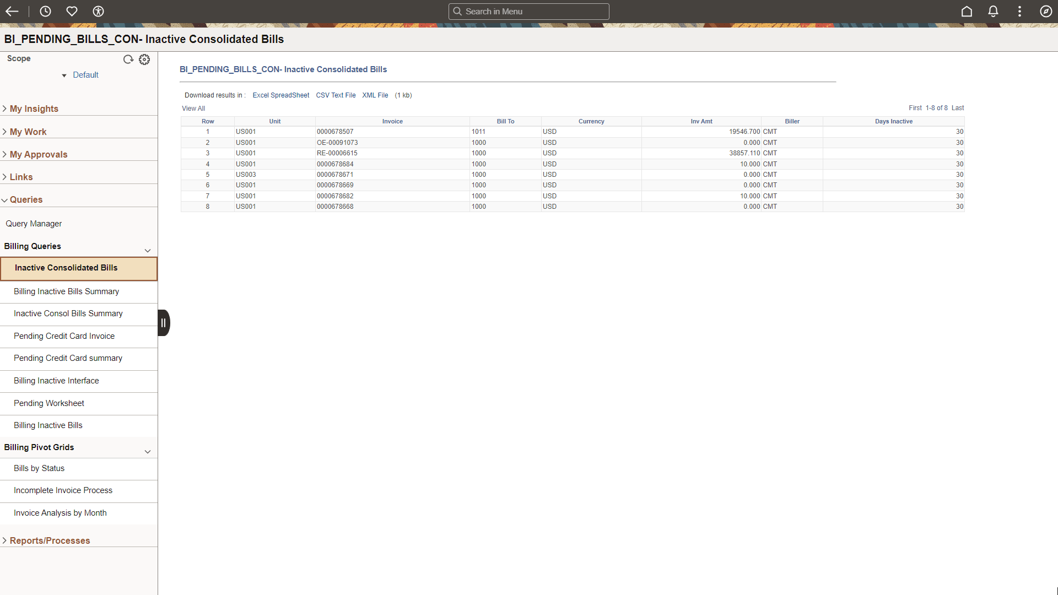The height and width of the screenshot is (595, 1058).
Task: Open notifications using the bell icon
Action: coord(993,11)
